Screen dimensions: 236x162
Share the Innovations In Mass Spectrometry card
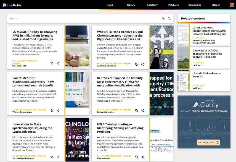58,157
